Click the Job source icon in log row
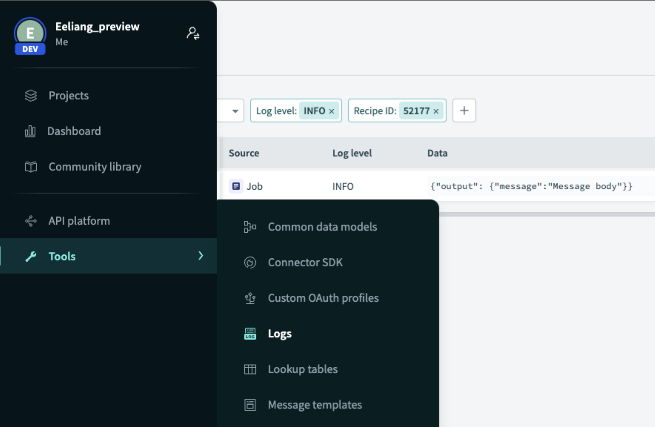The image size is (655, 427). click(236, 186)
